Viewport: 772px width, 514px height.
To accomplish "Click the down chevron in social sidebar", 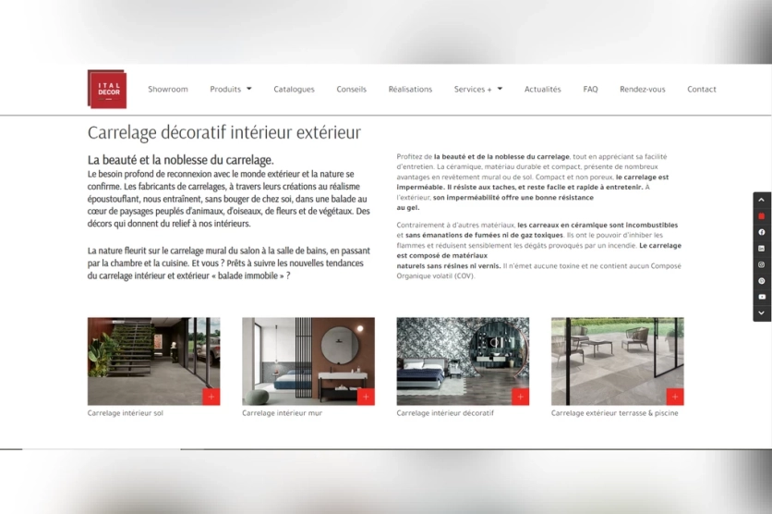I will [762, 313].
